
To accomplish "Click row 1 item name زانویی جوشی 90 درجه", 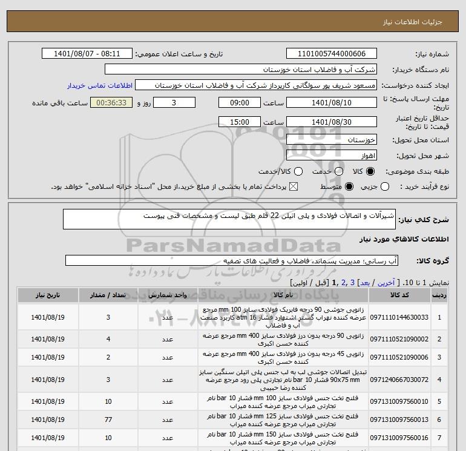I will (283, 317).
